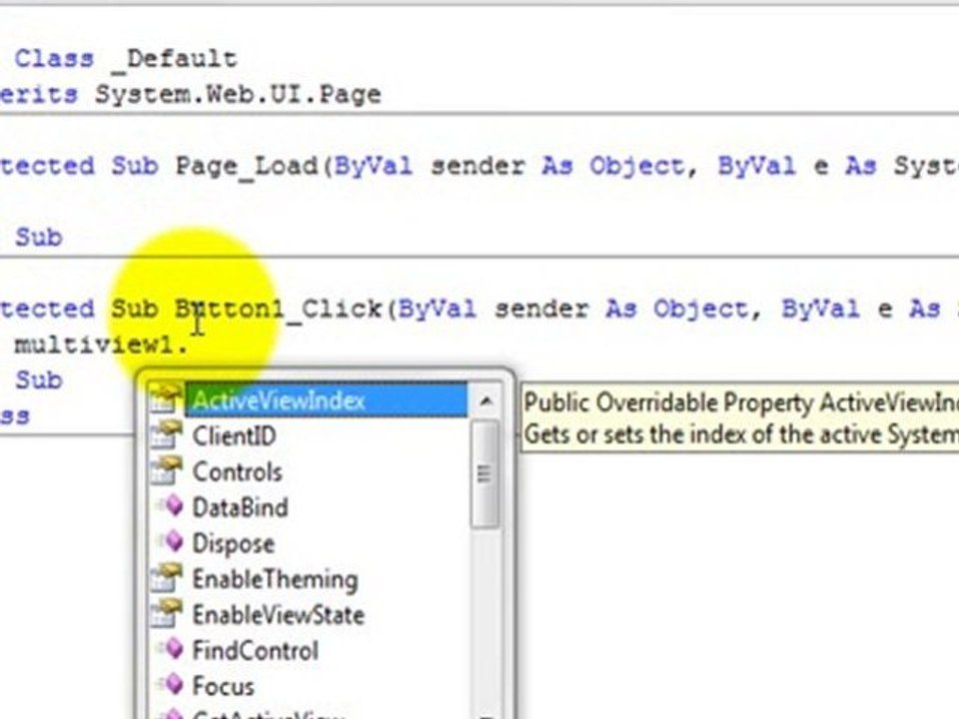This screenshot has height=719, width=959.
Task: Select the DataBind method entry
Action: coord(240,507)
